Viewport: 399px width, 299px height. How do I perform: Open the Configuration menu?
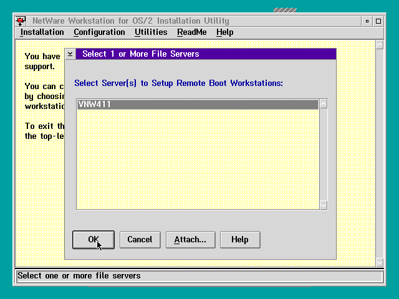tap(99, 32)
